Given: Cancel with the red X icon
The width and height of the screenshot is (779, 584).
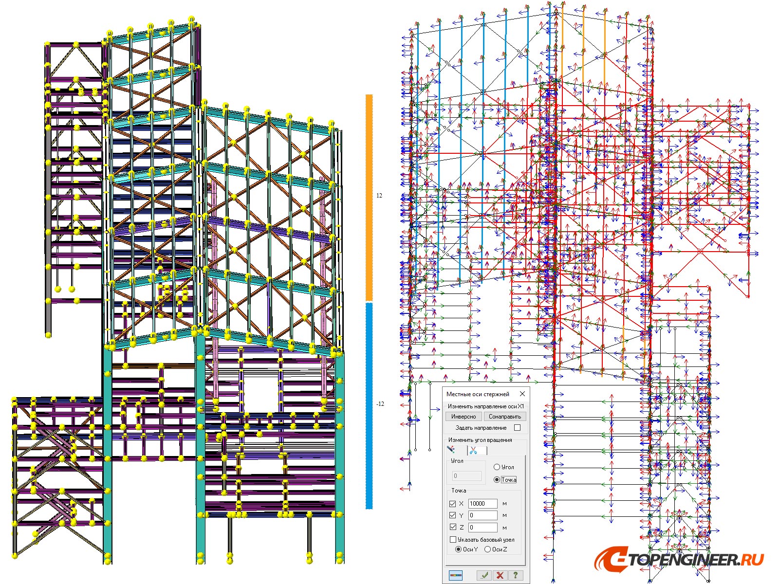Looking at the screenshot, I should click(x=499, y=576).
